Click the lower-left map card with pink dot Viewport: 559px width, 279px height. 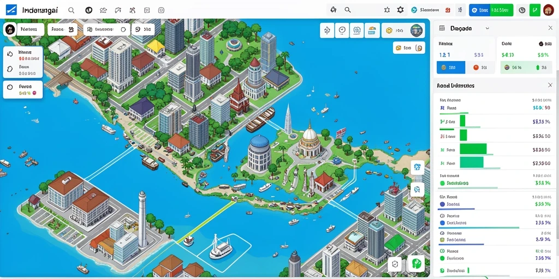tap(23, 90)
